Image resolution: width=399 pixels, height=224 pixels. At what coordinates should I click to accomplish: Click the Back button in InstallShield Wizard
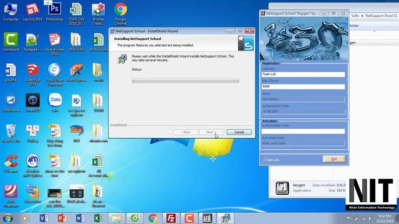(x=185, y=132)
